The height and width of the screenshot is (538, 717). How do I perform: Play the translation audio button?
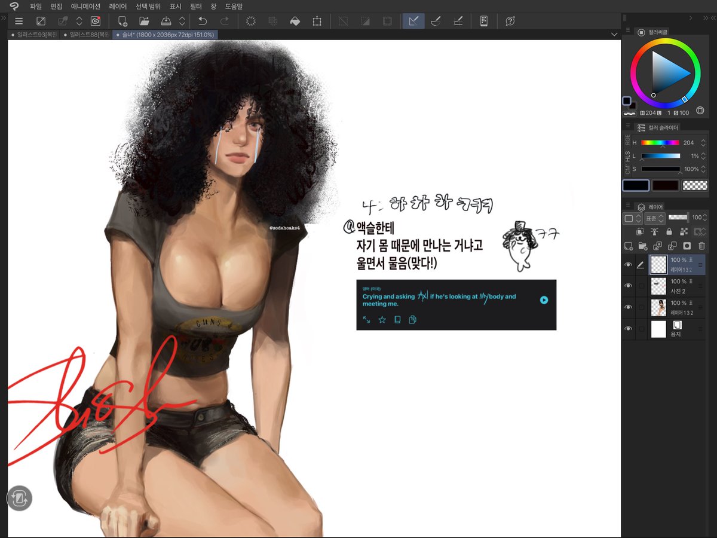tap(544, 300)
